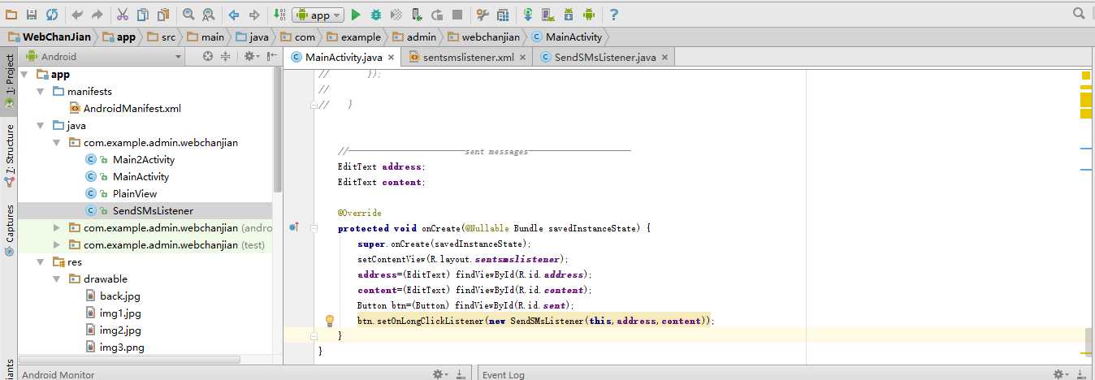
Task: Click the search magnifier at top right
Action: 1079,13
